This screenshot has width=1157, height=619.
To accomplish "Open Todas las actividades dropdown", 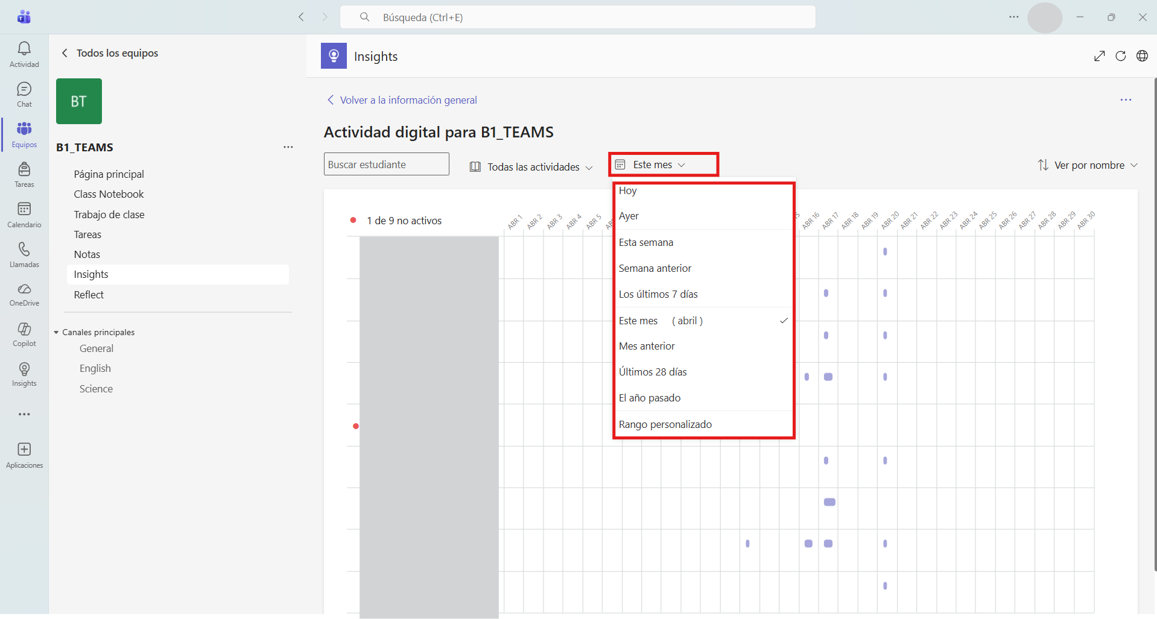I will (x=531, y=167).
